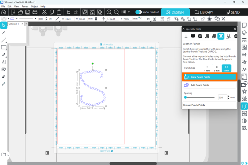248x165 pixels.
Task: Select the Text tool in left toolbar
Action: [x=4, y=62]
